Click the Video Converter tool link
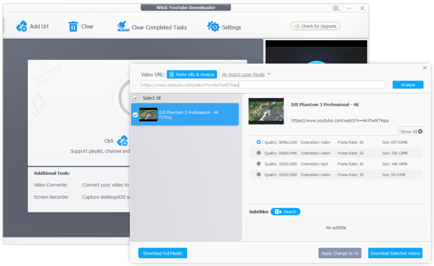The image size is (434, 266). coord(51,185)
